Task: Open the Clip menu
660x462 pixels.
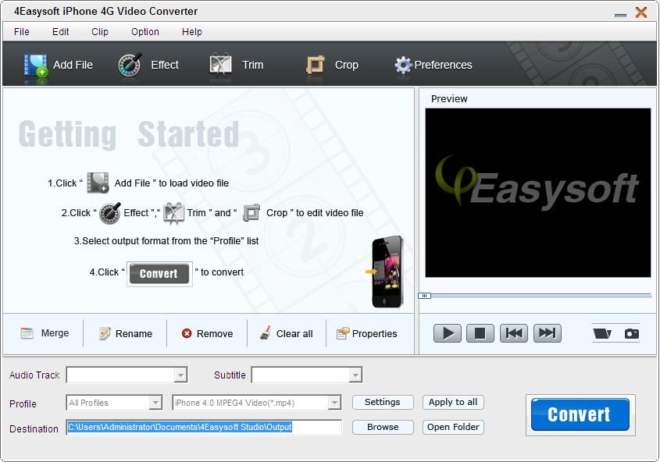Action: [100, 32]
